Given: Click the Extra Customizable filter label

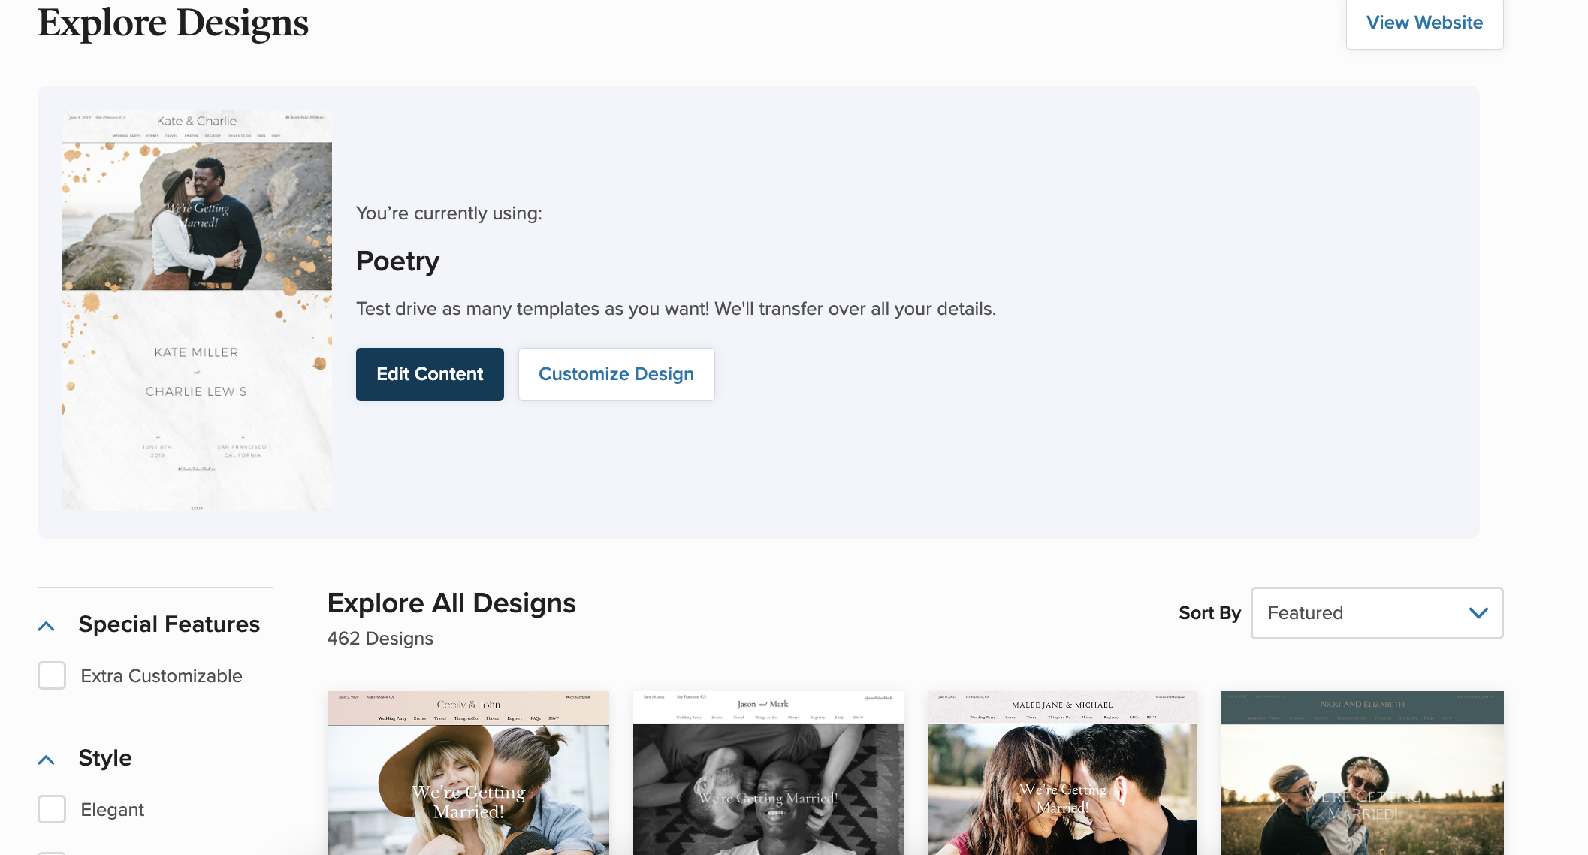Looking at the screenshot, I should pyautogui.click(x=161, y=675).
